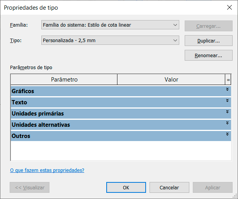Select the Valor column header
The height and width of the screenshot is (199, 238).
point(171,80)
